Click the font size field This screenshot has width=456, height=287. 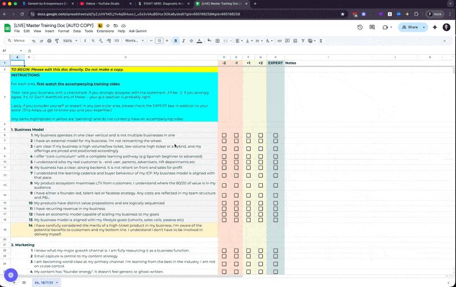(159, 41)
